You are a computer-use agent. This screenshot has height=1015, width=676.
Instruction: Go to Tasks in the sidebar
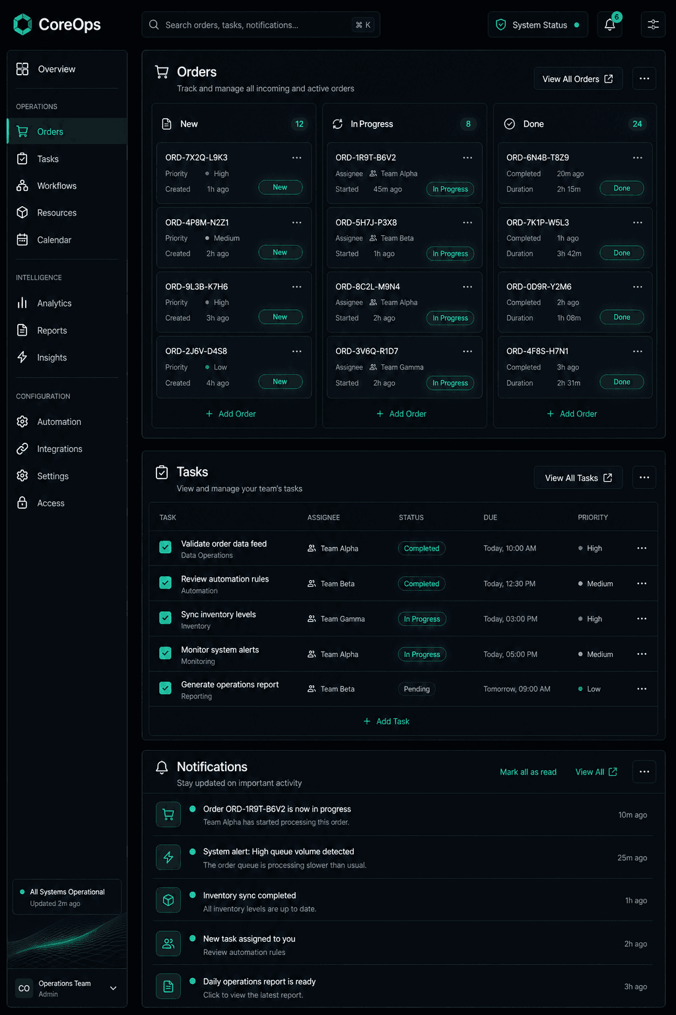coord(67,159)
